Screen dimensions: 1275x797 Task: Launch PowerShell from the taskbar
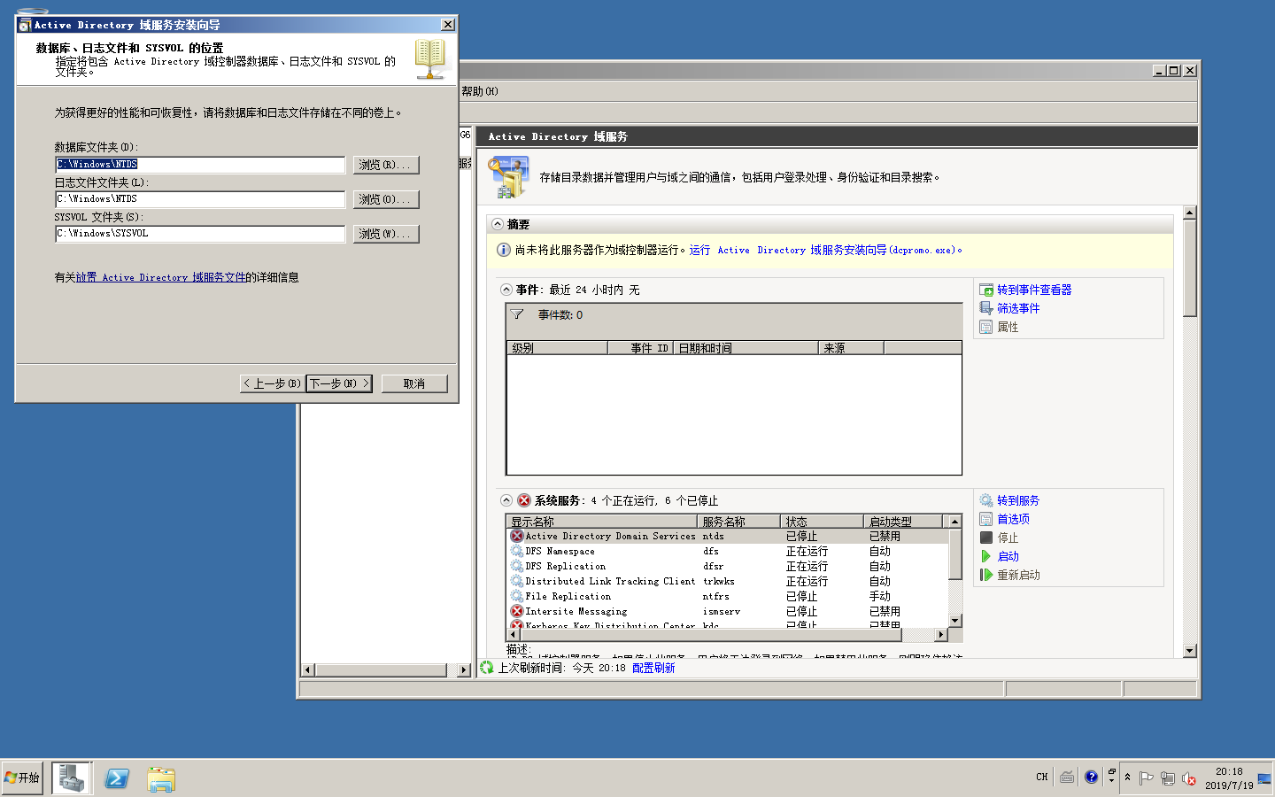point(117,778)
